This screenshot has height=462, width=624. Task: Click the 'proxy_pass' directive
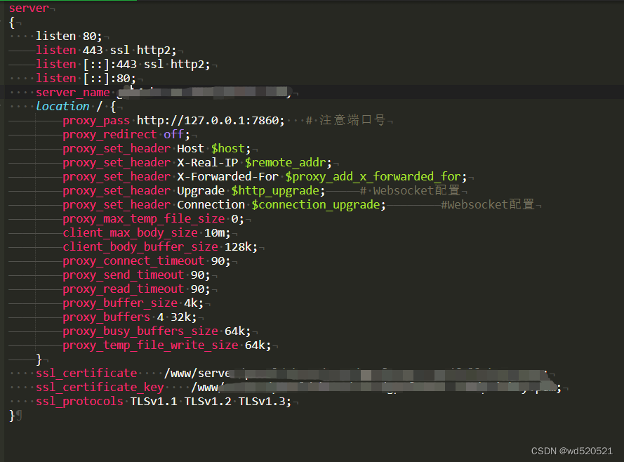pos(96,121)
